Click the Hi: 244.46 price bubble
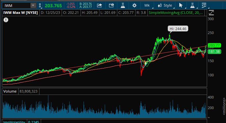 coord(178,29)
